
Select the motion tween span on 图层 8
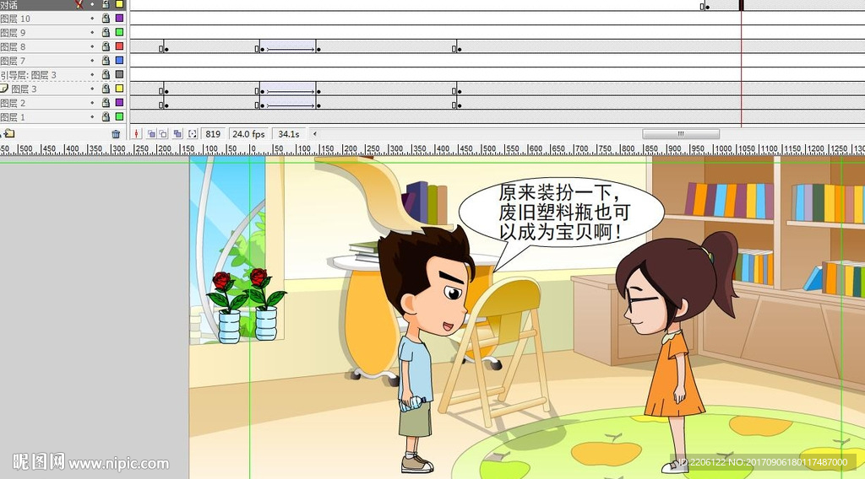point(287,46)
